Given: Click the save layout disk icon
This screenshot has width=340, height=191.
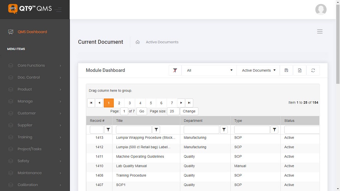Looking at the screenshot, I should (x=286, y=70).
